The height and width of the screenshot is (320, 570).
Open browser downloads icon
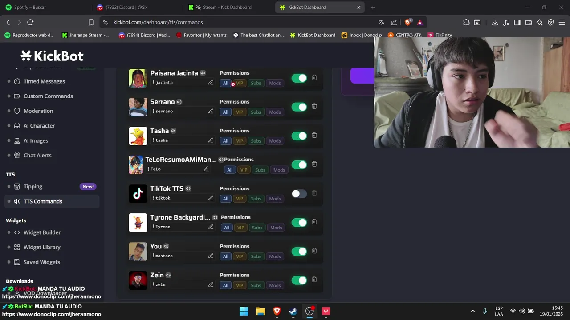[495, 22]
